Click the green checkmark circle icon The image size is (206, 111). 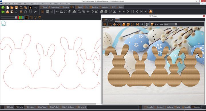[x=3, y=7]
